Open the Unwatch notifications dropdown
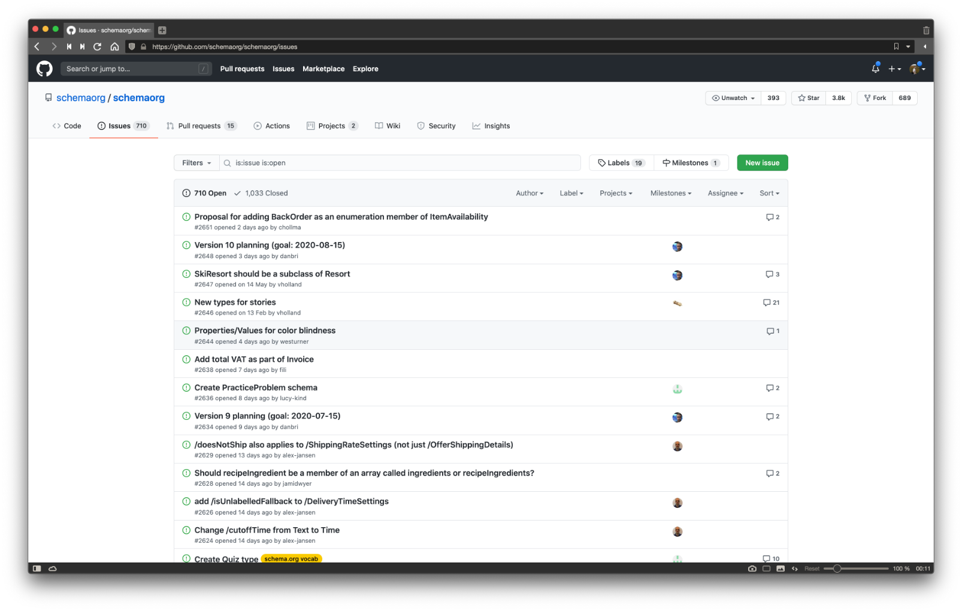962x611 pixels. (x=733, y=98)
